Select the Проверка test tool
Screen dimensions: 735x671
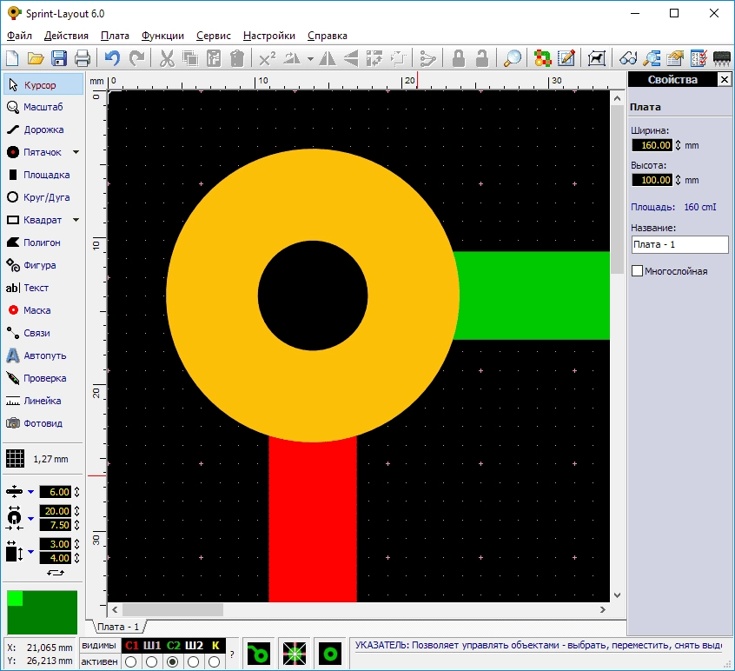[43, 378]
